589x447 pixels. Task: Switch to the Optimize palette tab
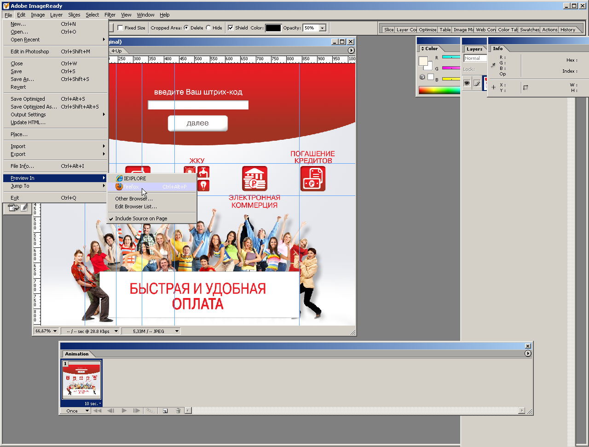(427, 30)
